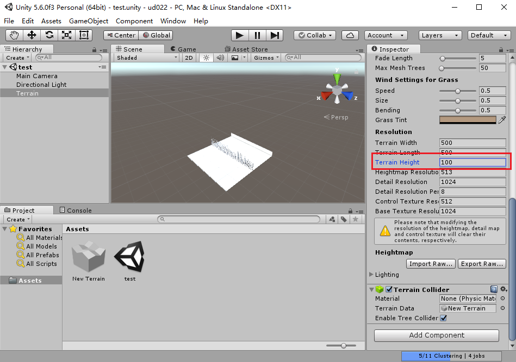
Task: Select the Rect transform tool
Action: pos(84,35)
